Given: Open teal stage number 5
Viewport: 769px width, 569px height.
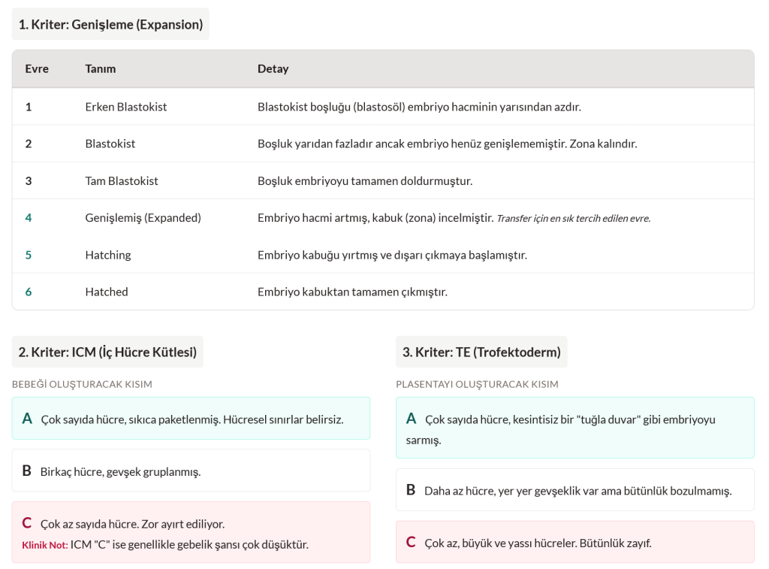Looking at the screenshot, I should tap(29, 255).
